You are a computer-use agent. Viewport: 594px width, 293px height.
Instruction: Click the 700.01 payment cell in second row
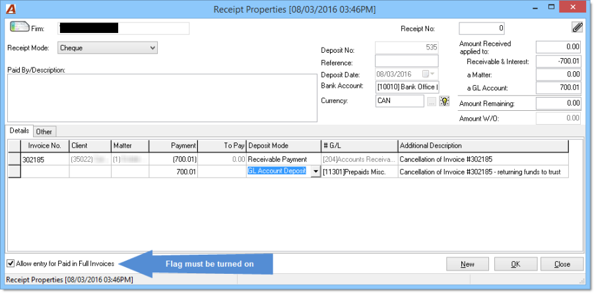pyautogui.click(x=174, y=172)
